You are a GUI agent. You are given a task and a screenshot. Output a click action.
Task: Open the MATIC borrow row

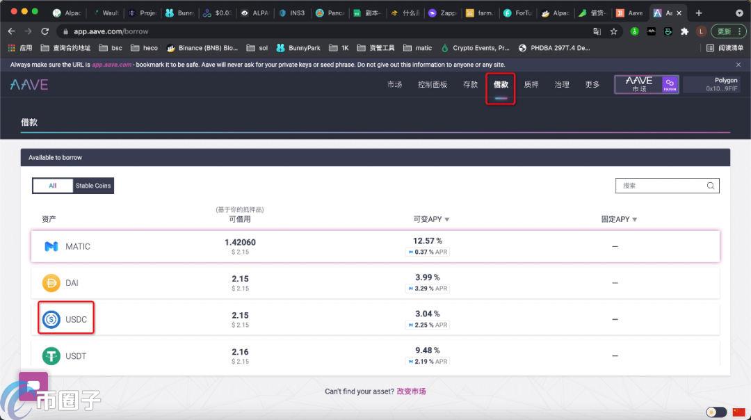click(375, 246)
